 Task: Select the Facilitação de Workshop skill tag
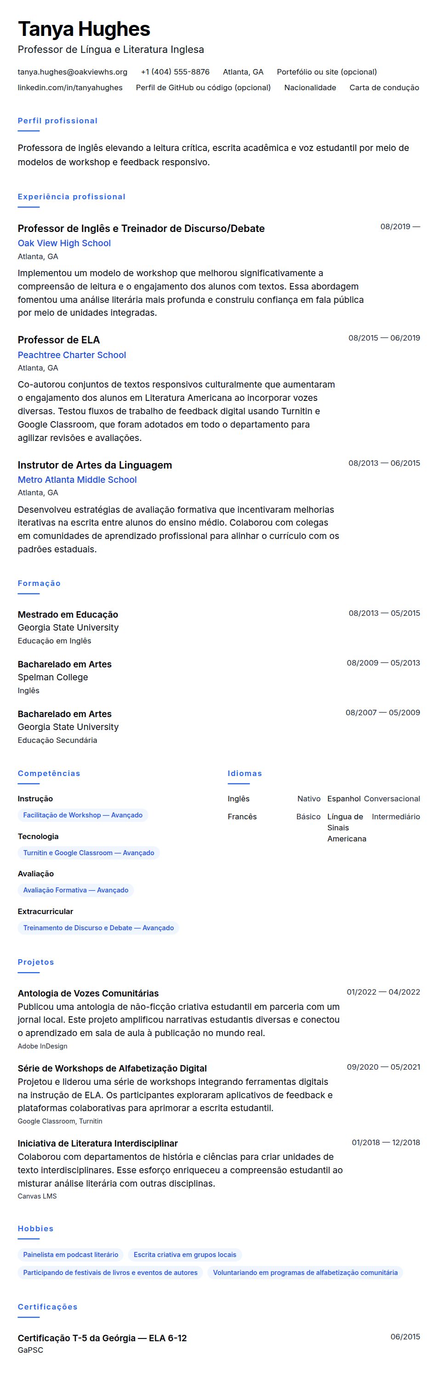click(x=83, y=815)
